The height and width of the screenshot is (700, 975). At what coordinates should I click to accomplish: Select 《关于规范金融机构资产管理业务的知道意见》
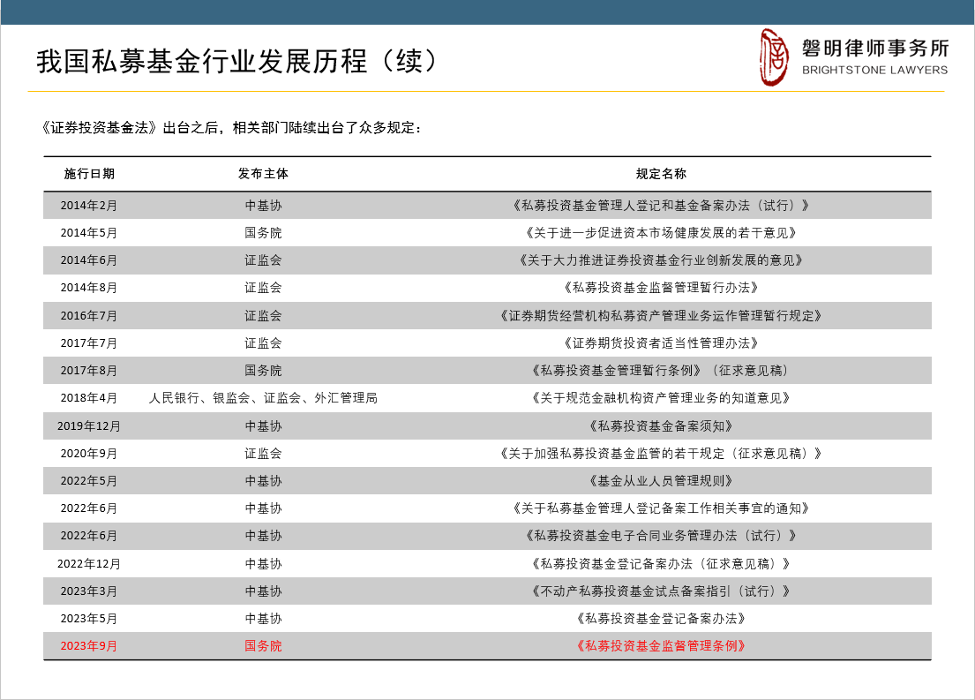[661, 397]
